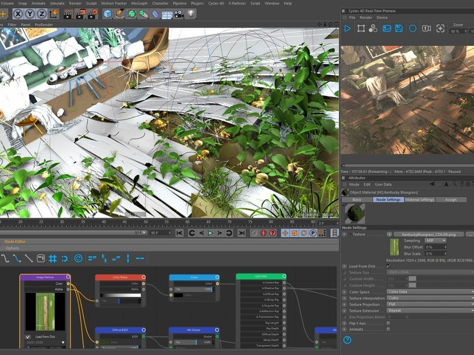Add a cube primitive from the toolbar

pos(108,14)
